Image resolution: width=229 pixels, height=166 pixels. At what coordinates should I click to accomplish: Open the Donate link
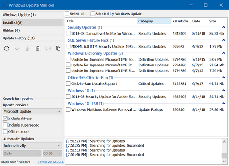tap(42, 162)
